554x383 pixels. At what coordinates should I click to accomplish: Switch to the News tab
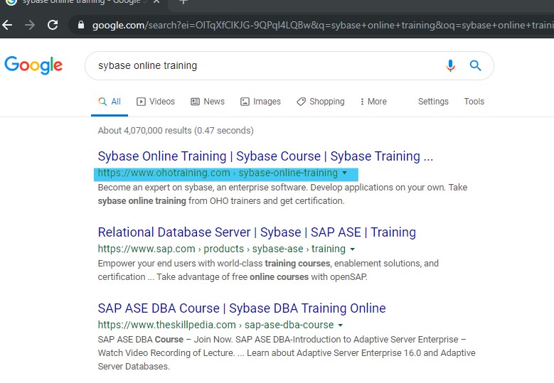(x=208, y=102)
